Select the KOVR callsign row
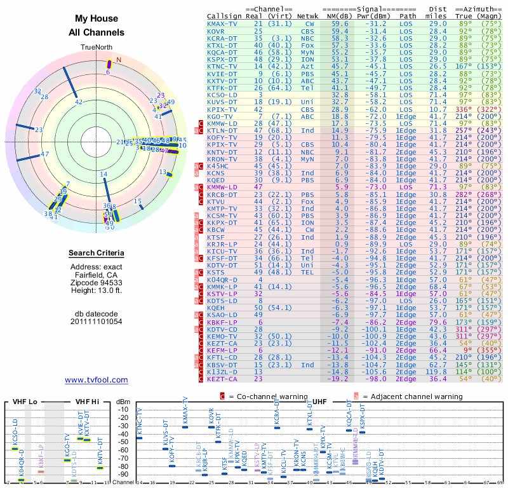This screenshot has height=488, width=508. [216, 30]
